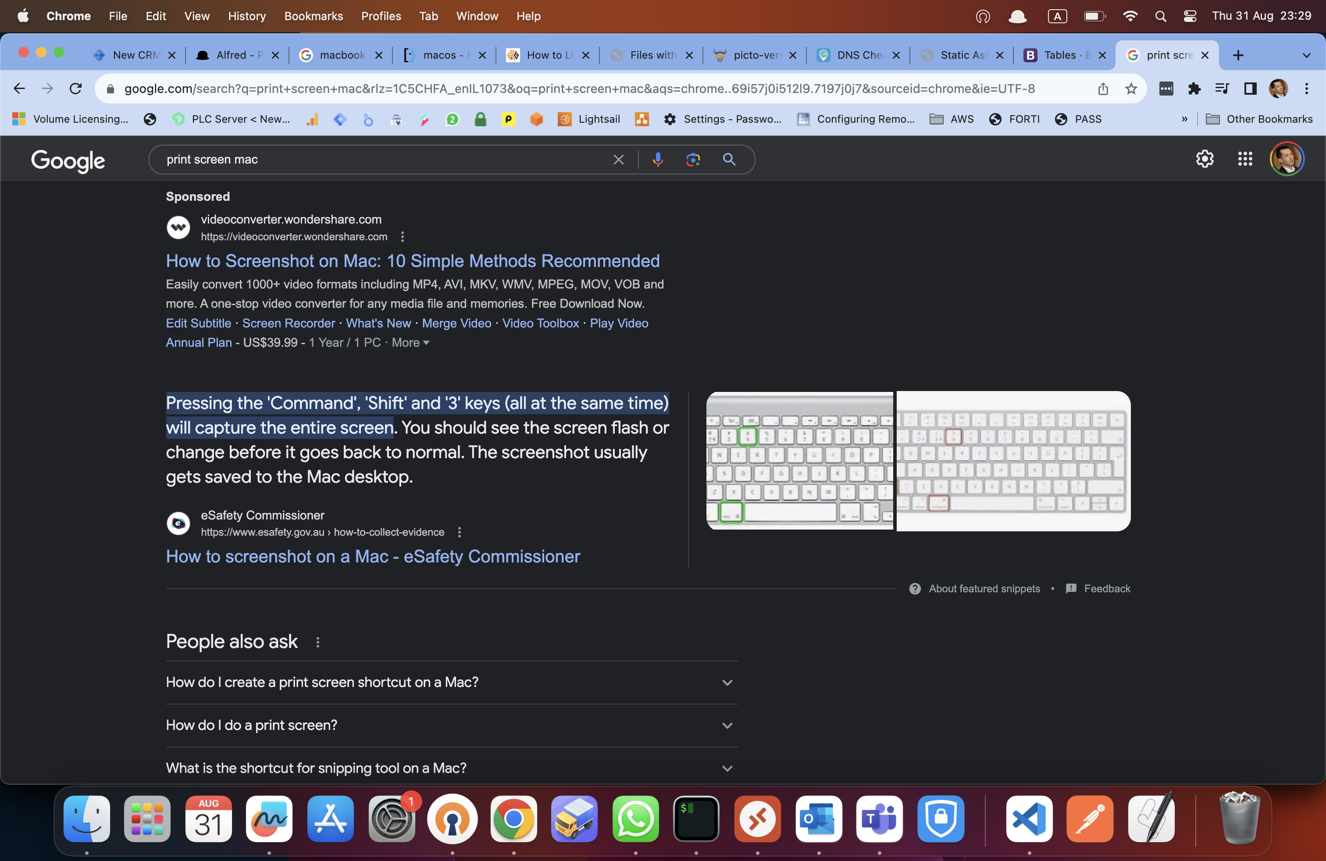Open Google Lens image search icon
1326x861 pixels.
693,159
